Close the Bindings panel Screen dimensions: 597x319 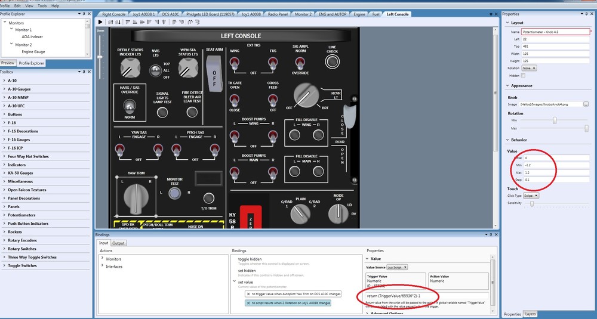coord(496,234)
